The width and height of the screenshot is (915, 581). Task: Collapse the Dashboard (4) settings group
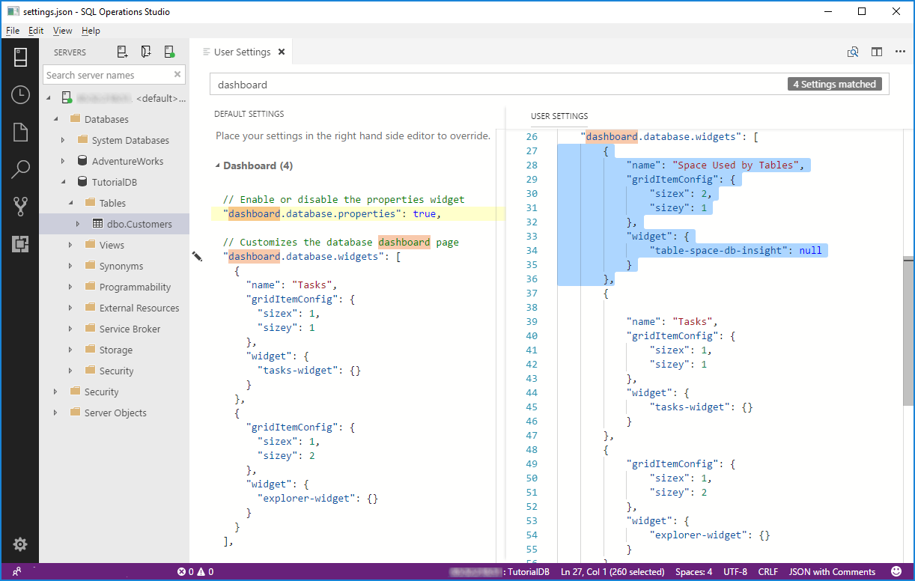(x=218, y=165)
